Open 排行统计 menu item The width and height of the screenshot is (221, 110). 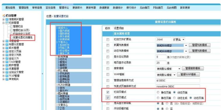pyautogui.click(x=131, y=8)
